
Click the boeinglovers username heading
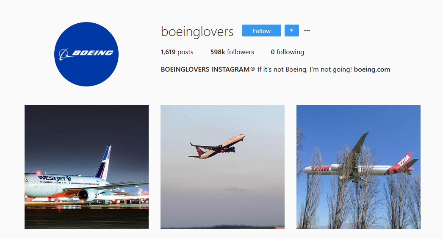(197, 31)
